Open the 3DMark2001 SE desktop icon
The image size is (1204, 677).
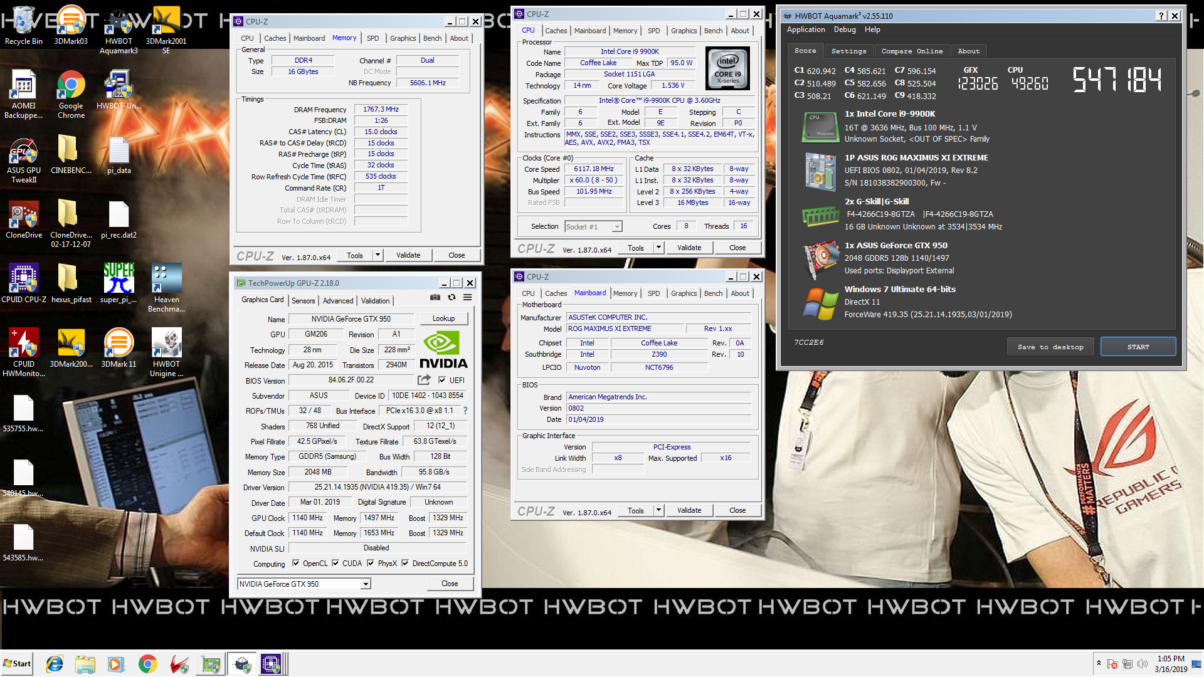(x=166, y=31)
